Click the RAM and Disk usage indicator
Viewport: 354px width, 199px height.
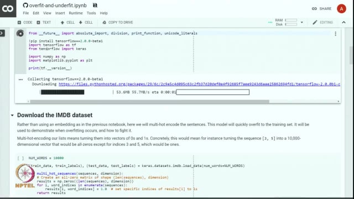(286, 22)
